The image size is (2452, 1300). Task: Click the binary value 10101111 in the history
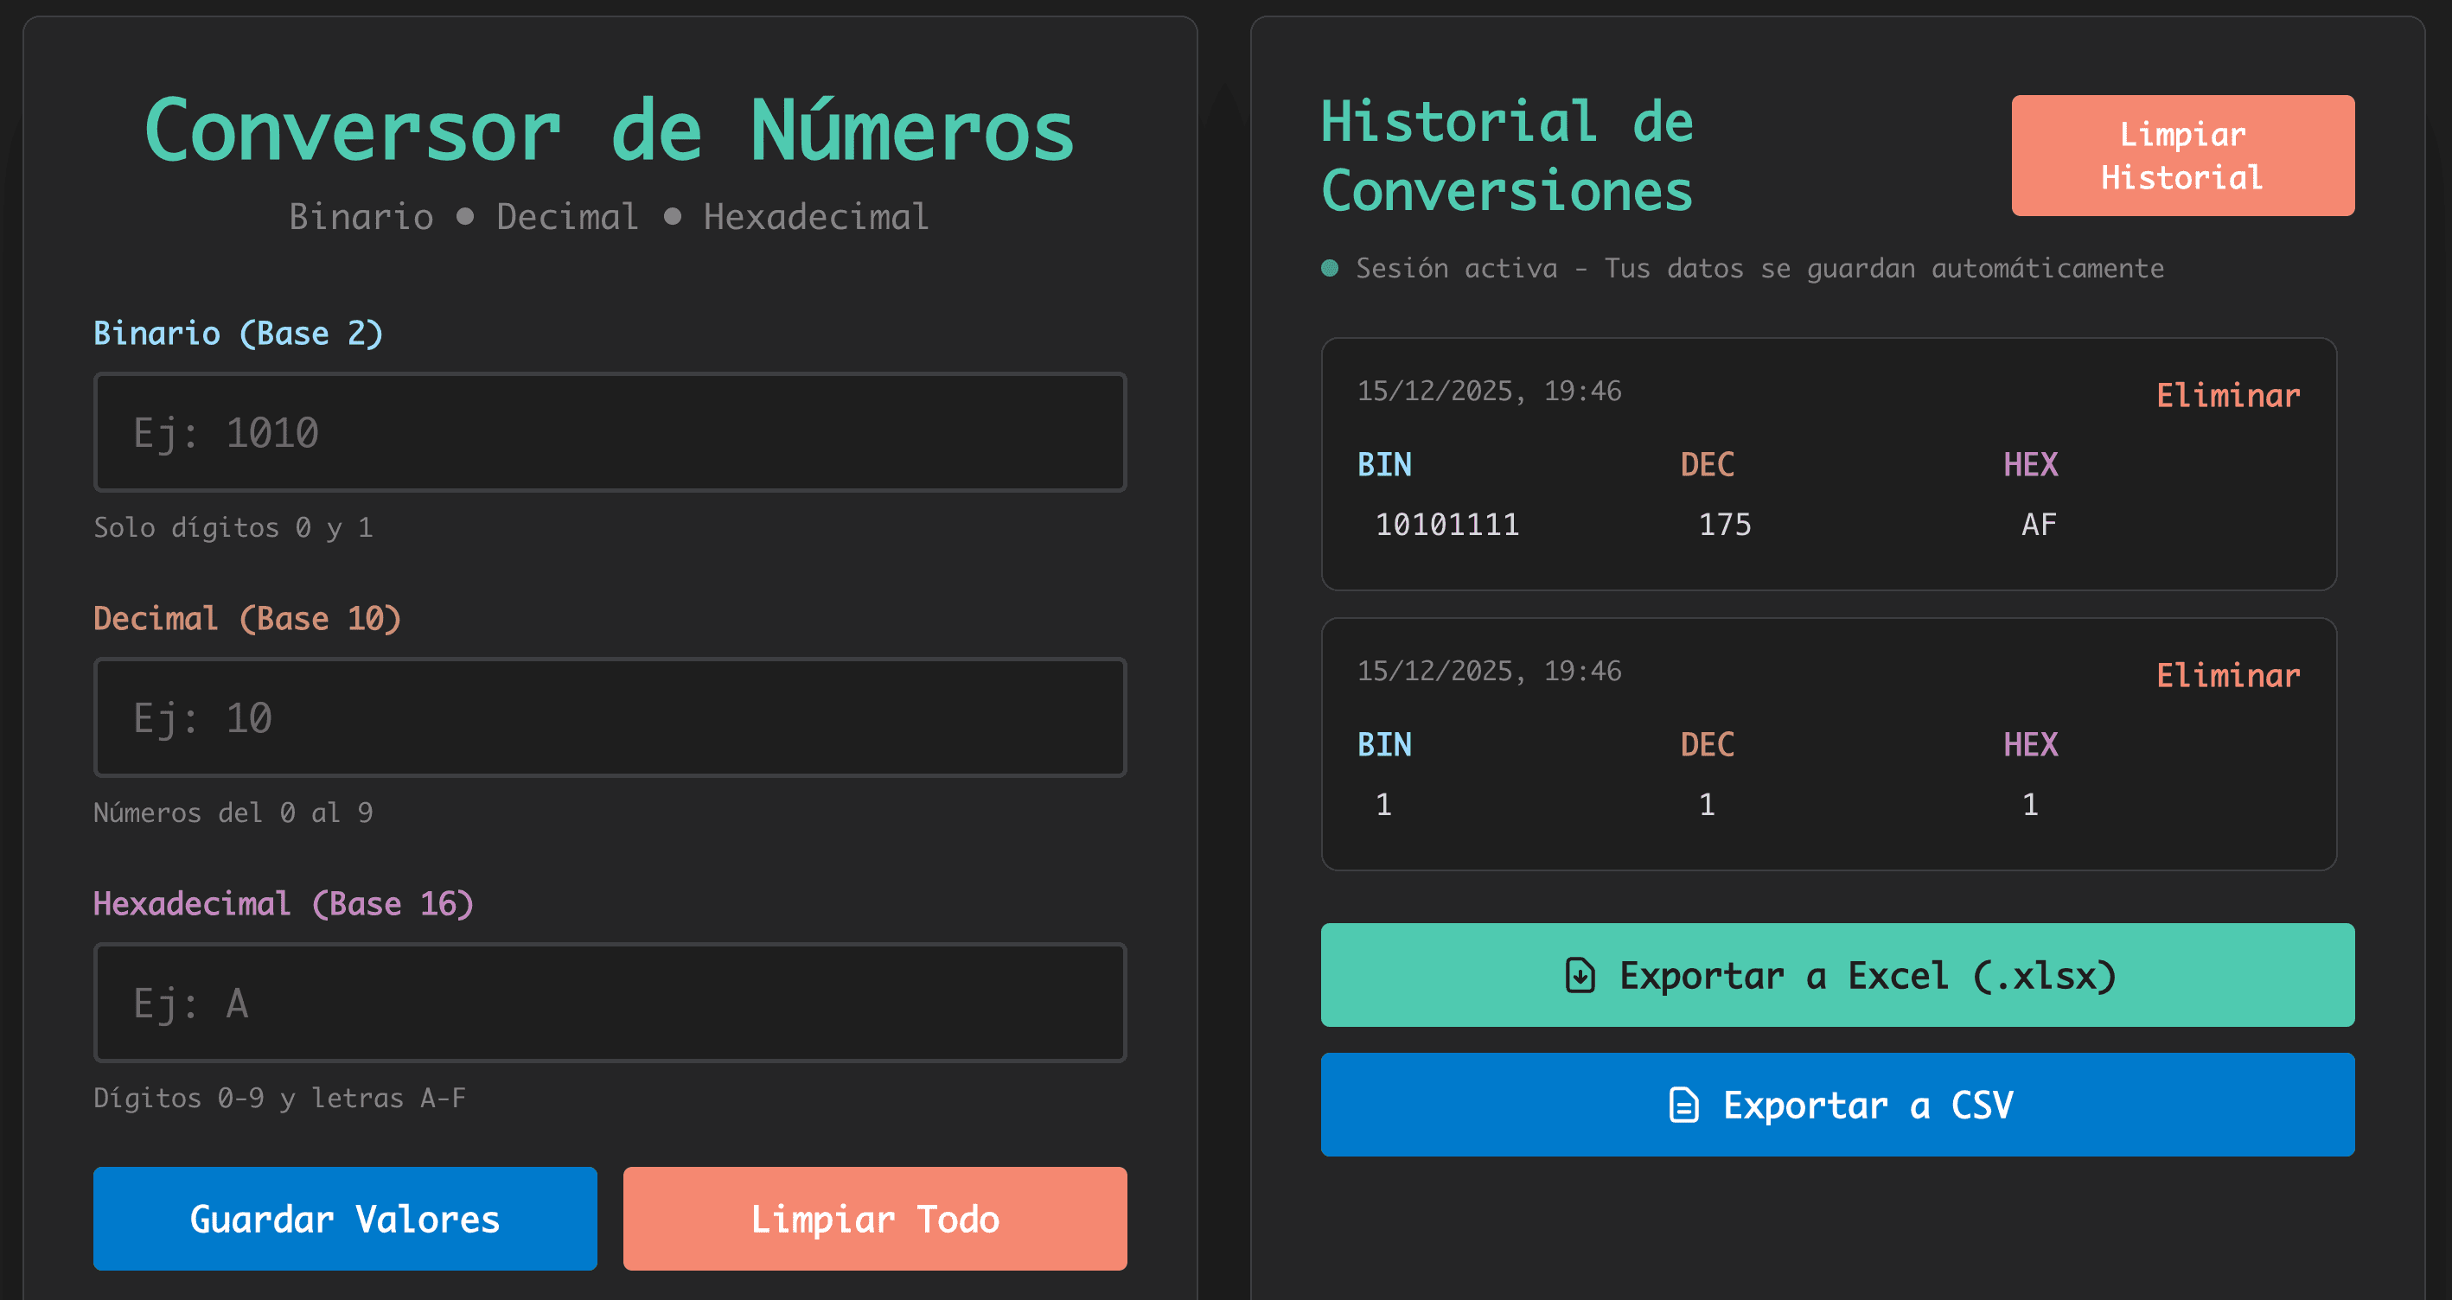(x=1448, y=524)
